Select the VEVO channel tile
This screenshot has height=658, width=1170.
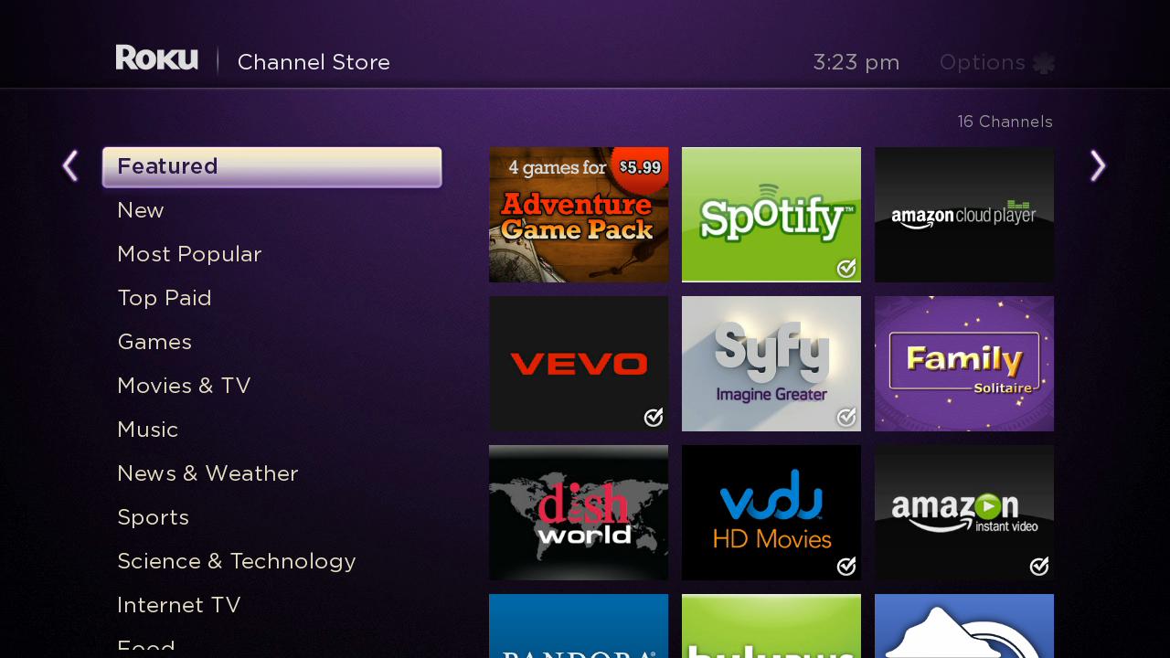pos(578,364)
